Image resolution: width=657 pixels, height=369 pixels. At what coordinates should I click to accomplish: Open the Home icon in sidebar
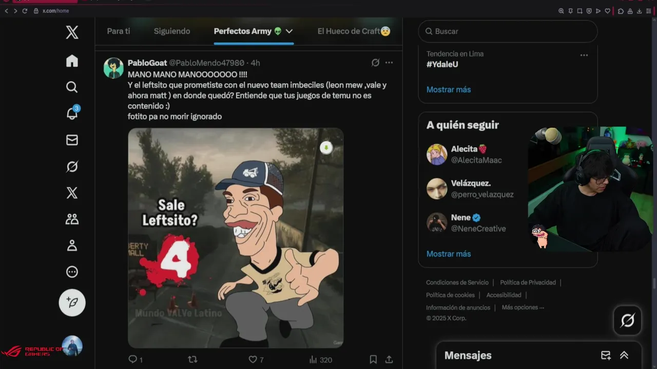72,60
